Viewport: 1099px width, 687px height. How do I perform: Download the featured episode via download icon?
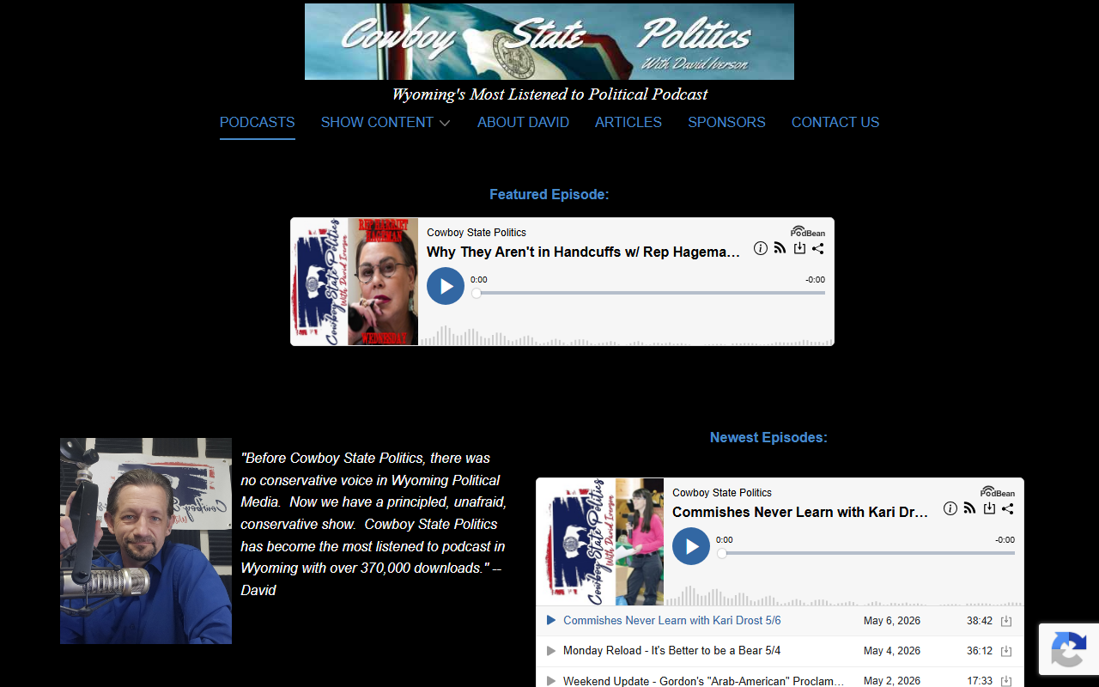[799, 248]
